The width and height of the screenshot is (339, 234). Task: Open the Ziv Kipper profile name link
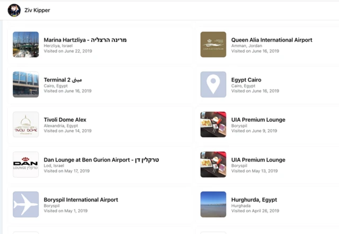click(x=37, y=10)
